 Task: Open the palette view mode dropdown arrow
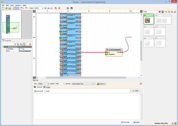pyautogui.click(x=164, y=12)
